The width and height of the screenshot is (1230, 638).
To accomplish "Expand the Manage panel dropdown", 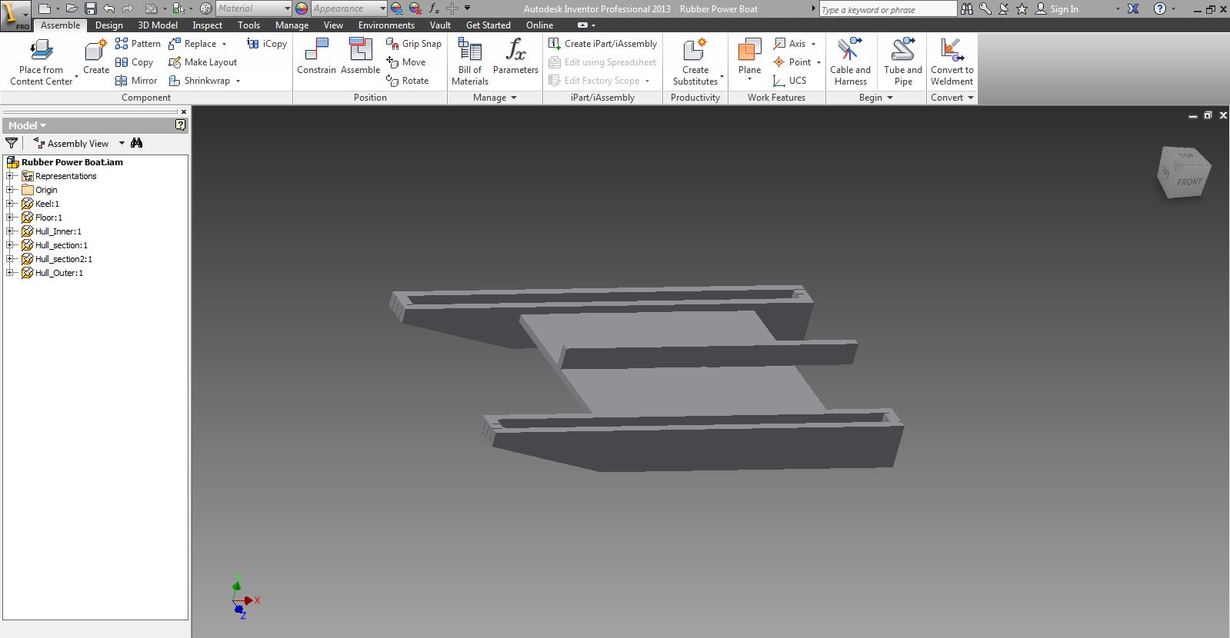I will tap(495, 98).
